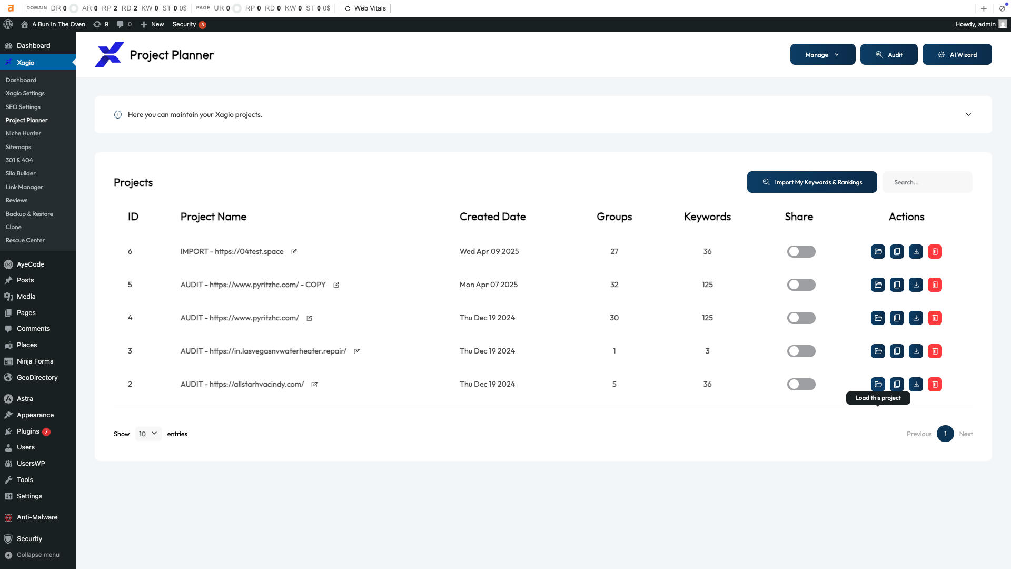
Task: Export the allstarhvacindy.com project
Action: point(916,385)
